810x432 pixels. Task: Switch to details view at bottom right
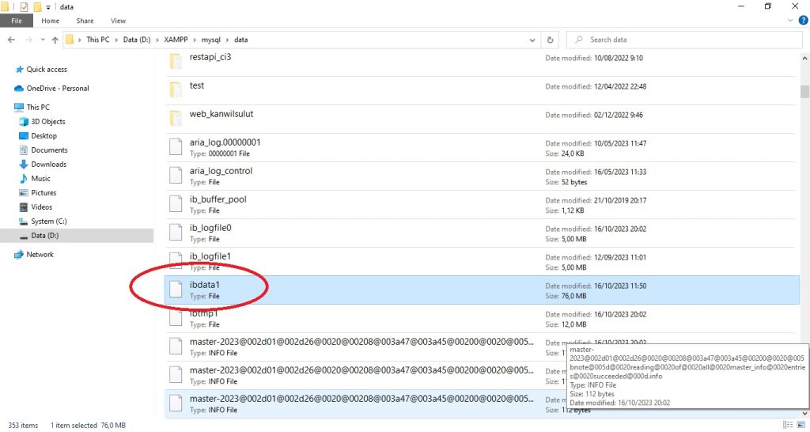point(789,426)
